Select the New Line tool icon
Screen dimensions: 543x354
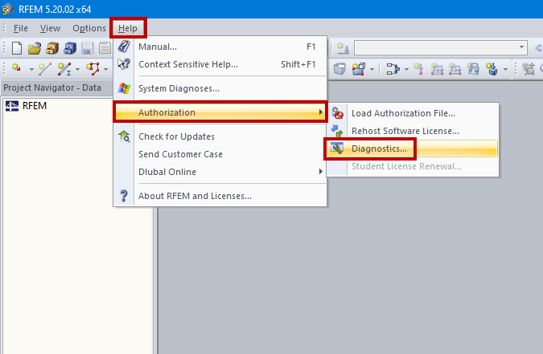coord(45,69)
